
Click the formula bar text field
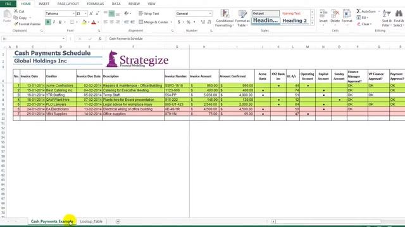click(256, 38)
